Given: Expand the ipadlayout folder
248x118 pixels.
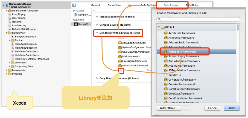Looking at the screenshot, I should tap(10, 63).
